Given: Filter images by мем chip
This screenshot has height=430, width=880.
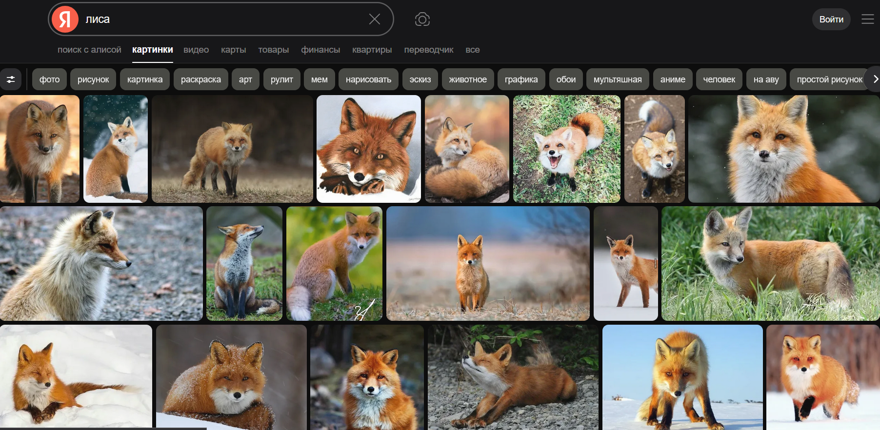Looking at the screenshot, I should [x=320, y=79].
